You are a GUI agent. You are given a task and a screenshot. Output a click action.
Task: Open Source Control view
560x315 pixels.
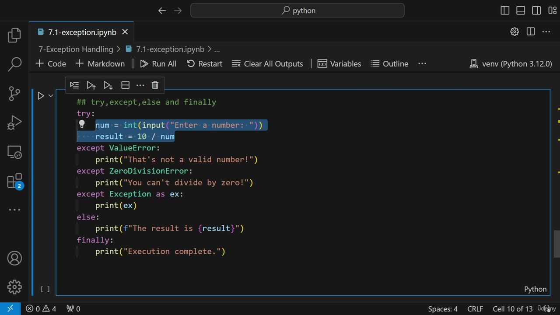point(14,93)
